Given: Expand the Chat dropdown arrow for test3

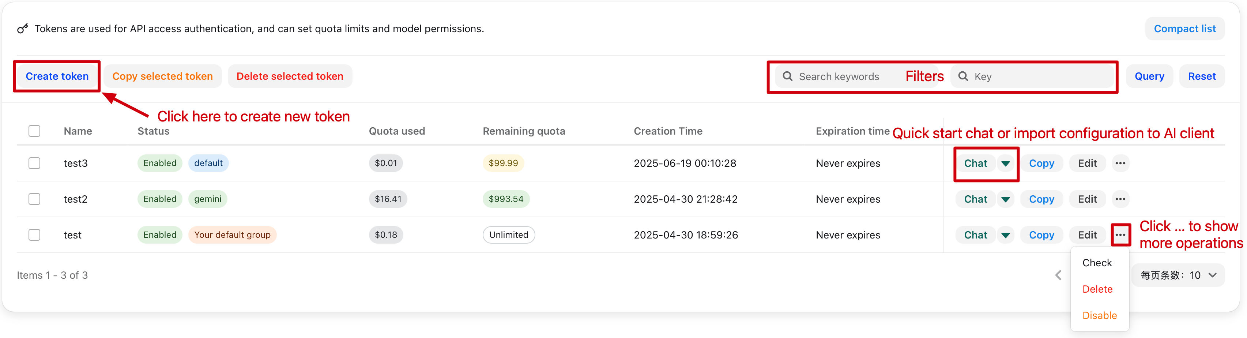Looking at the screenshot, I should (x=1006, y=163).
